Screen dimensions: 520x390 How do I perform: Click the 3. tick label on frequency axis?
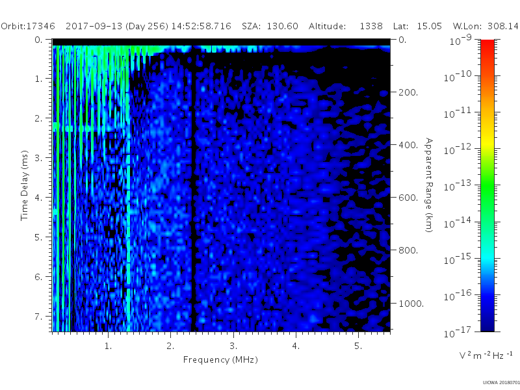coord(233,346)
